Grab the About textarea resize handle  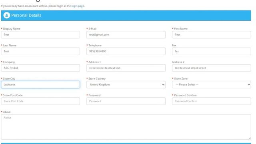250,138
